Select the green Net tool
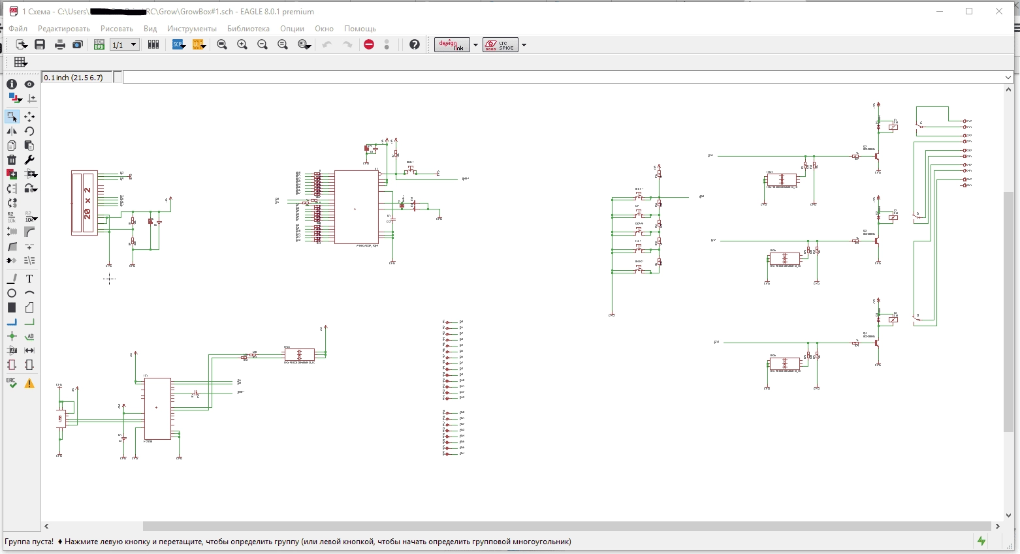This screenshot has height=554, width=1020. [x=29, y=322]
